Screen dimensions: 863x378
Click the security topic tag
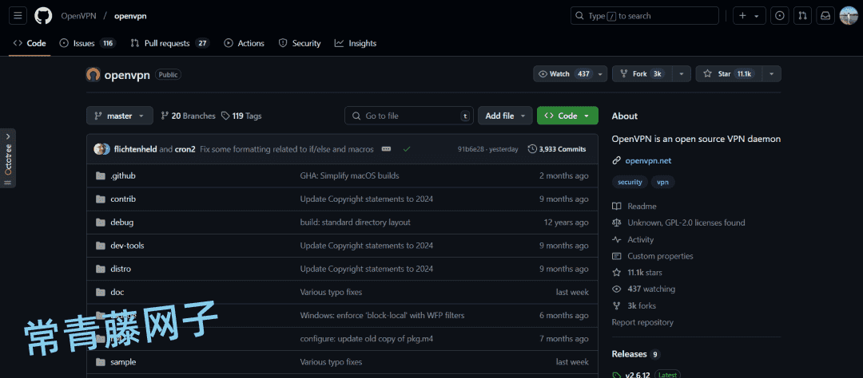[630, 182]
